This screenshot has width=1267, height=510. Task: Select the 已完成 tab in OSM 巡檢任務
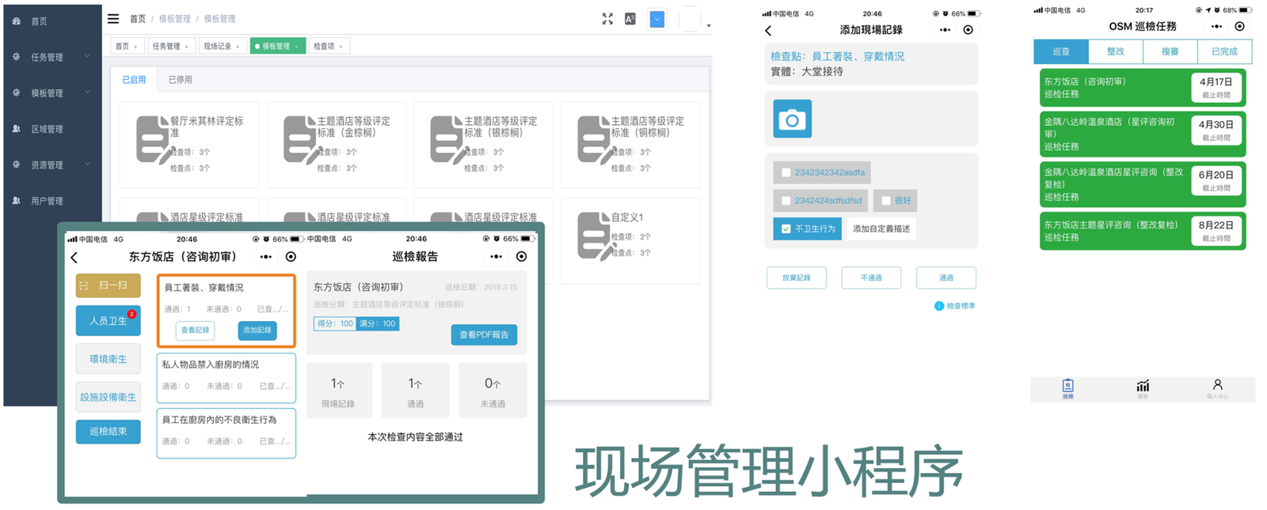1224,51
